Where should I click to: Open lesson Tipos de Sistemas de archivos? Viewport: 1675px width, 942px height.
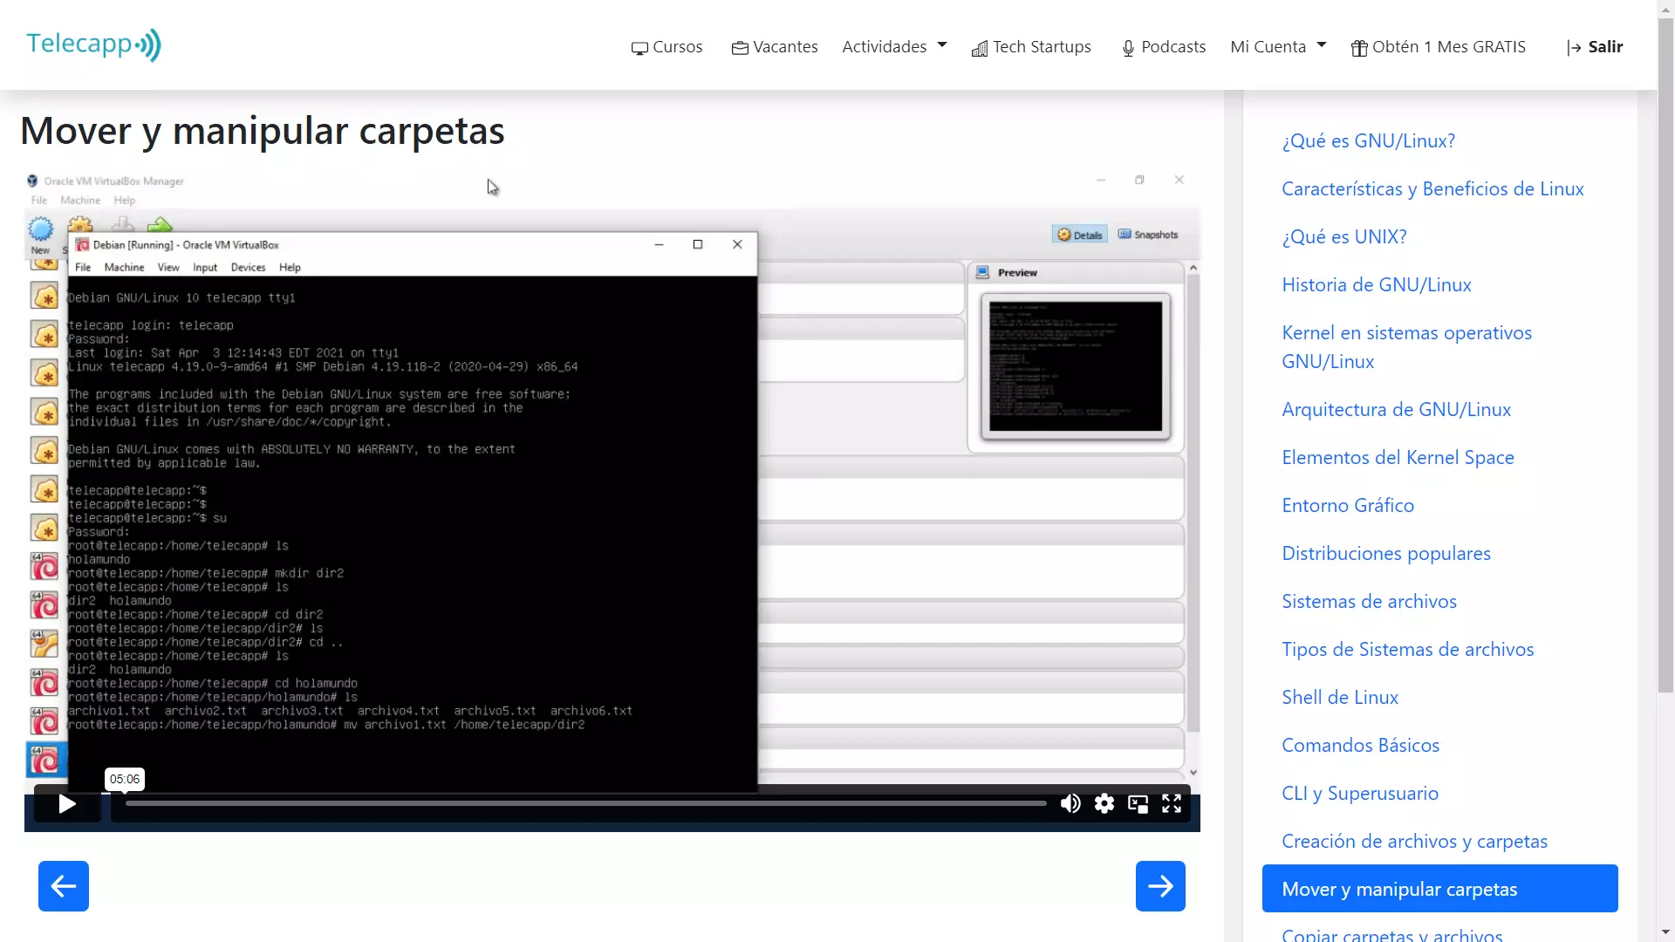[x=1407, y=649]
